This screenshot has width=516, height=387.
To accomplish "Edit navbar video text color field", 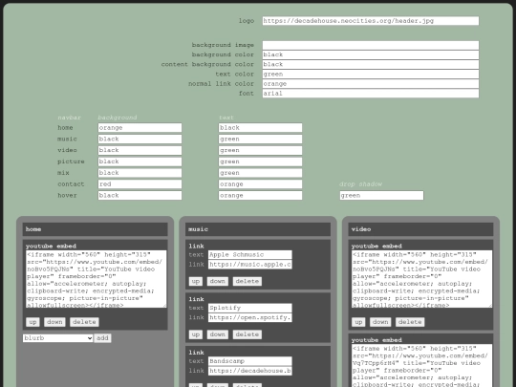I will pyautogui.click(x=260, y=150).
